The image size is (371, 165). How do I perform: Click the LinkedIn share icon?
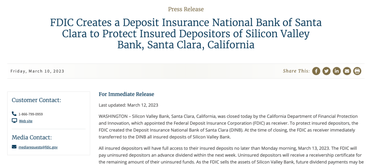point(337,71)
